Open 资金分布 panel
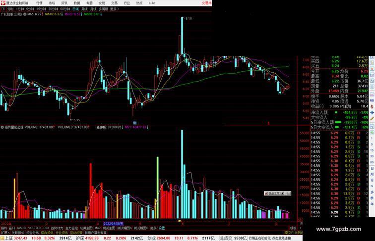Viewport: 375px width, 241px height. click(x=33, y=233)
